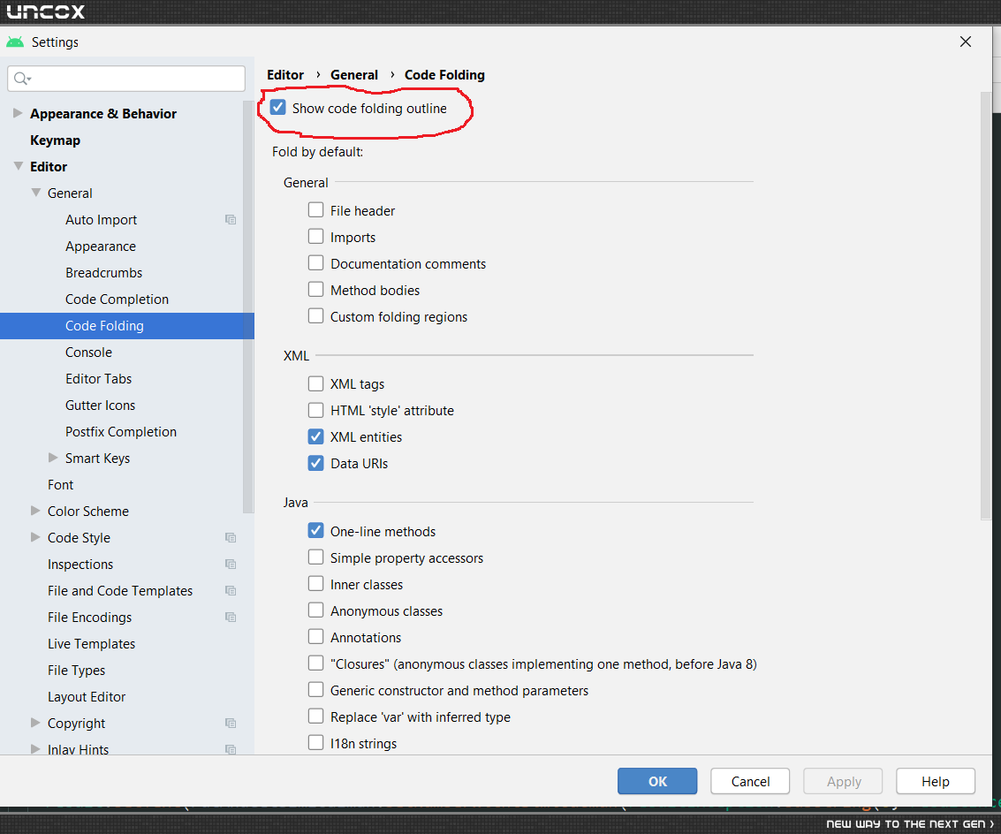The image size is (1001, 834).
Task: Click the copy icon beside Code Style
Action: 231,538
